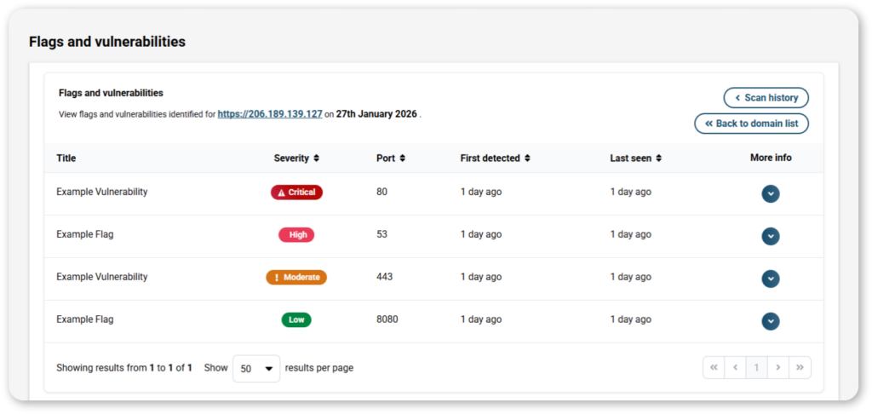Image resolution: width=872 pixels, height=414 pixels.
Task: Open the https://206.189.139.127 link
Action: [x=270, y=113]
